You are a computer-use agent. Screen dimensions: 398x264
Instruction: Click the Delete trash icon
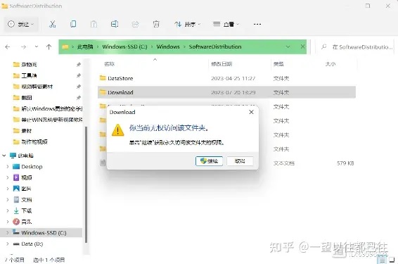click(x=156, y=24)
